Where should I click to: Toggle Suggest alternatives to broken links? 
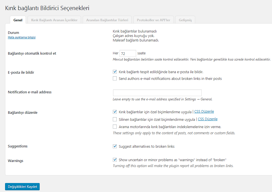tap(115, 146)
